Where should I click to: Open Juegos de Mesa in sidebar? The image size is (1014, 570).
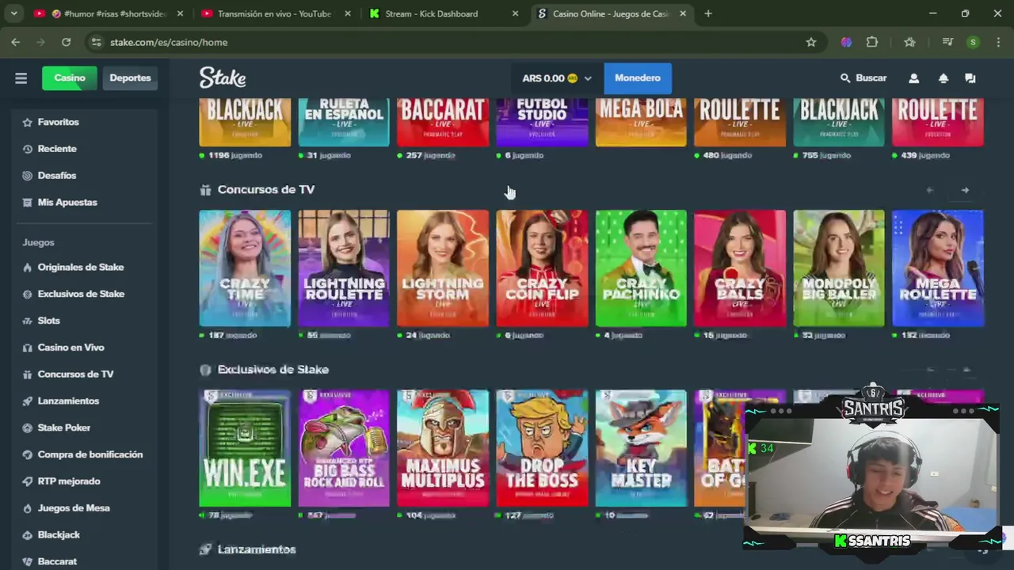pyautogui.click(x=74, y=508)
